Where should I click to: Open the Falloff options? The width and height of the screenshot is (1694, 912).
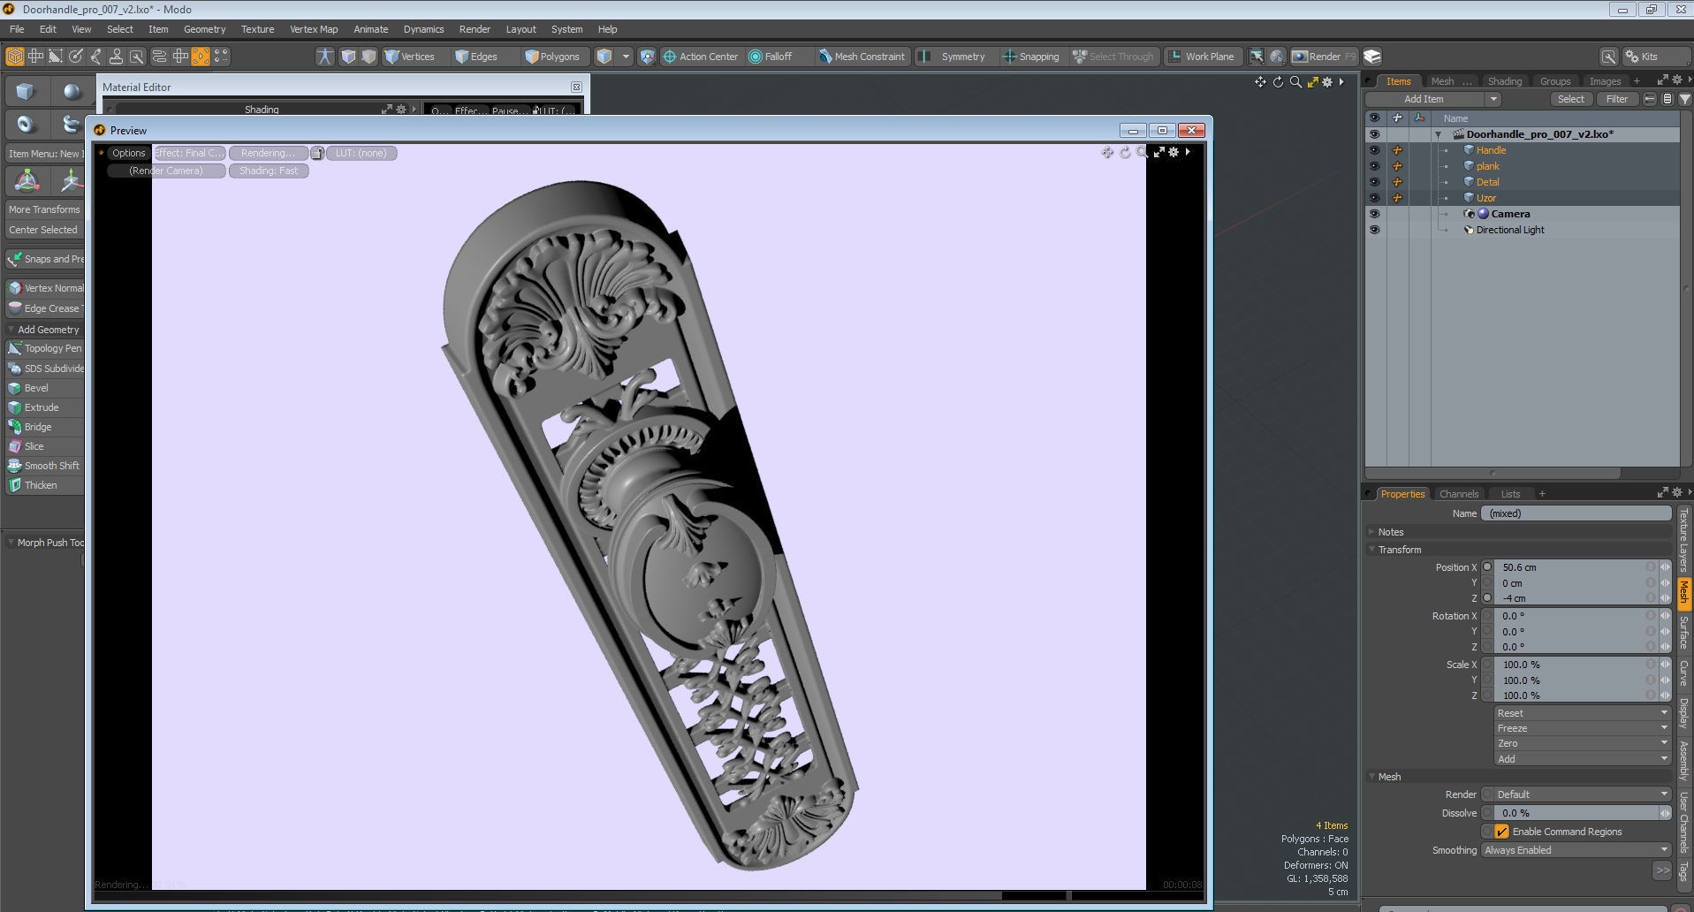pyautogui.click(x=771, y=57)
